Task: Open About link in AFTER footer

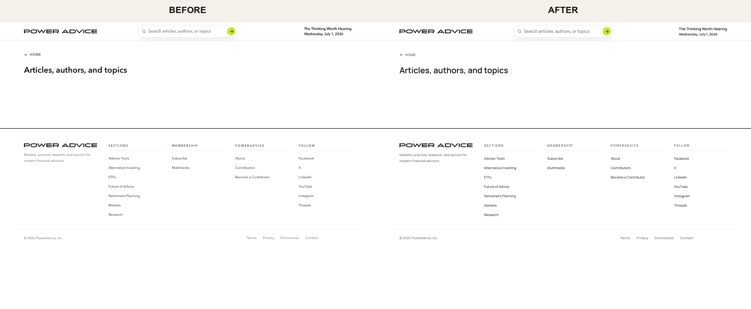Action: tap(615, 158)
